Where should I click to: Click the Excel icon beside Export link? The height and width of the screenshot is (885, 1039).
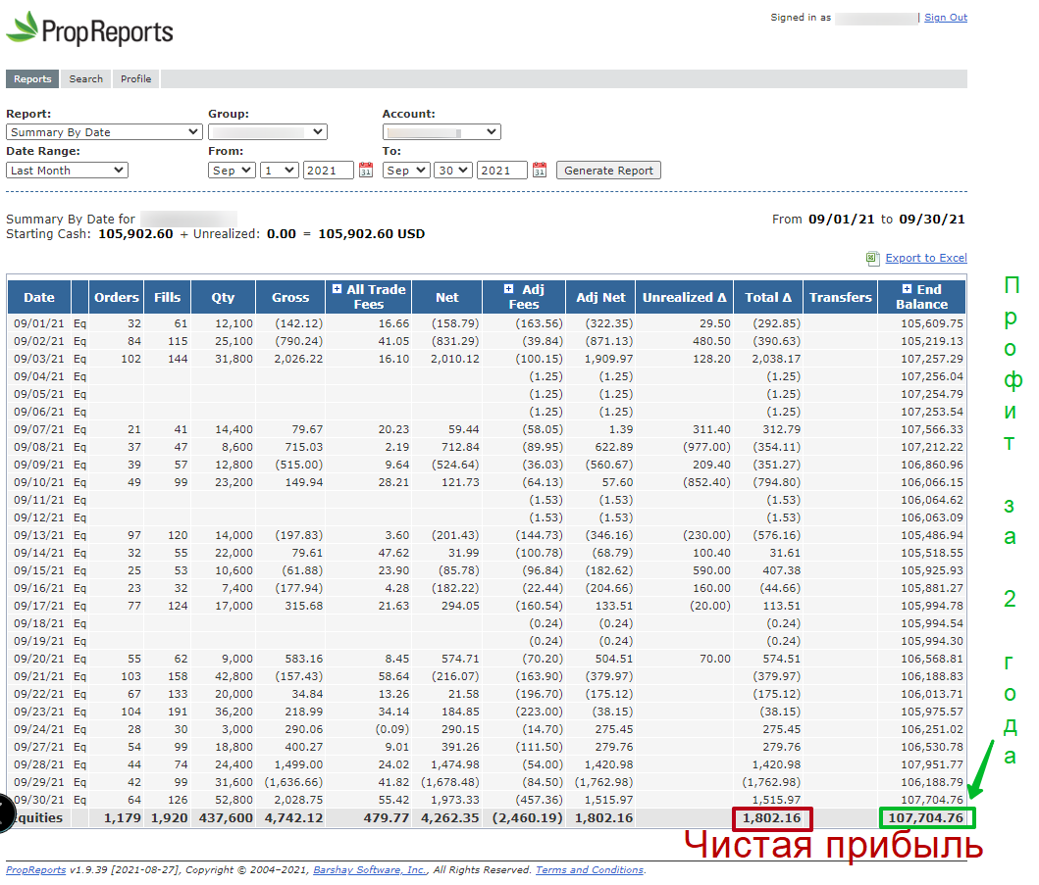(872, 259)
